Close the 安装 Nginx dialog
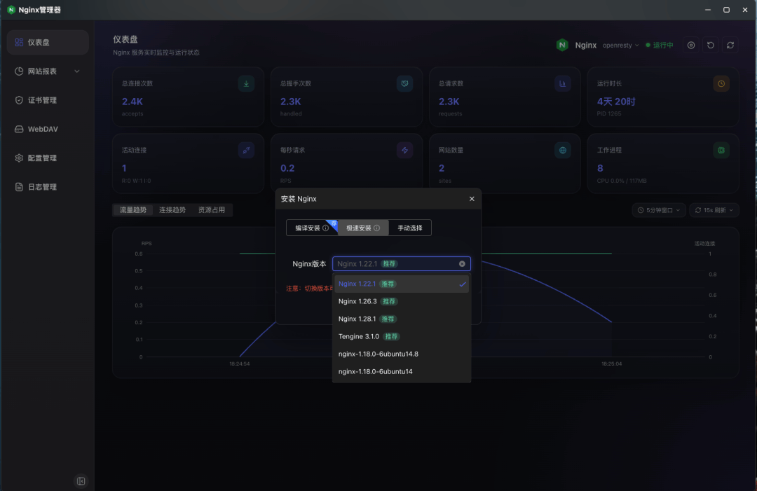The width and height of the screenshot is (757, 491). (472, 199)
